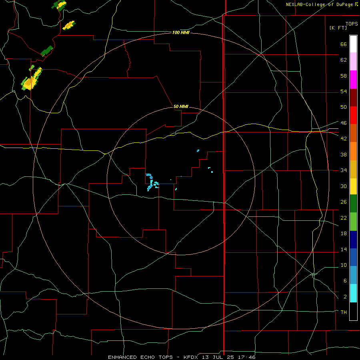Click the 'KFDX' radar site identifier
This screenshot has width=360, height=360.
[x=192, y=357]
